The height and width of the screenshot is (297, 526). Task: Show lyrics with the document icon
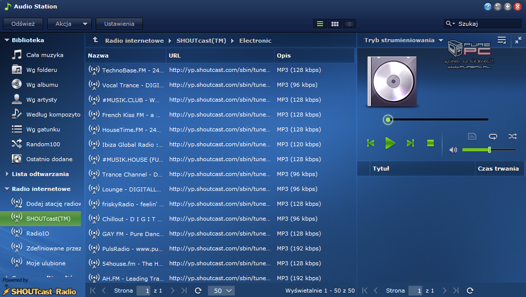[472, 136]
